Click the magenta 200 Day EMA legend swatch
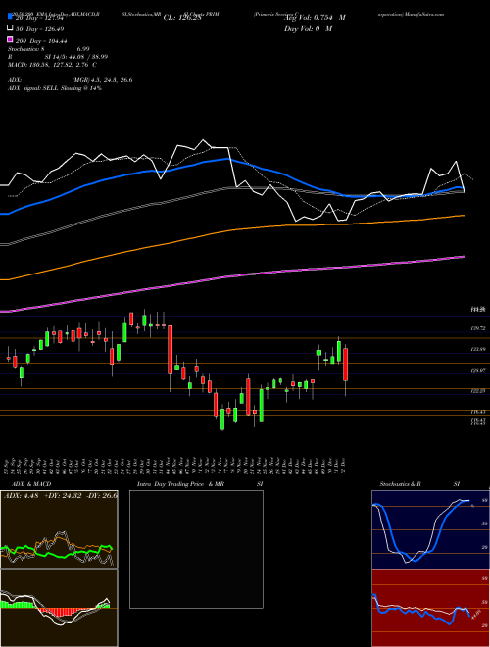The width and height of the screenshot is (490, 647). click(11, 40)
